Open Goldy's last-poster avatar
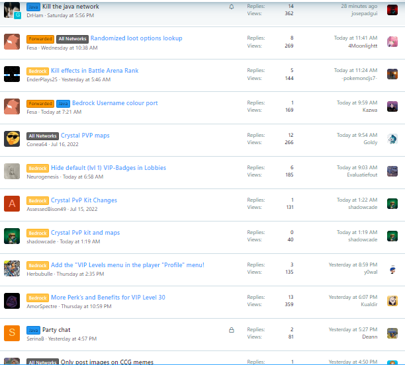The image size is (405, 365). (x=392, y=139)
